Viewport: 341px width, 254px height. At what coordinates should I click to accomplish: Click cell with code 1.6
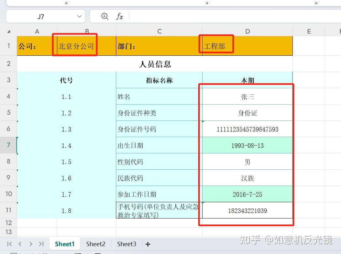point(66,178)
